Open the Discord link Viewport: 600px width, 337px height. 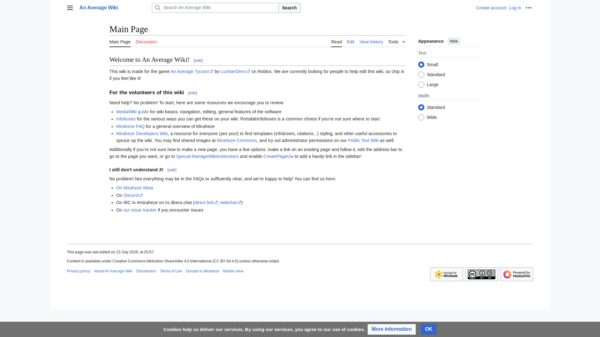[133, 195]
